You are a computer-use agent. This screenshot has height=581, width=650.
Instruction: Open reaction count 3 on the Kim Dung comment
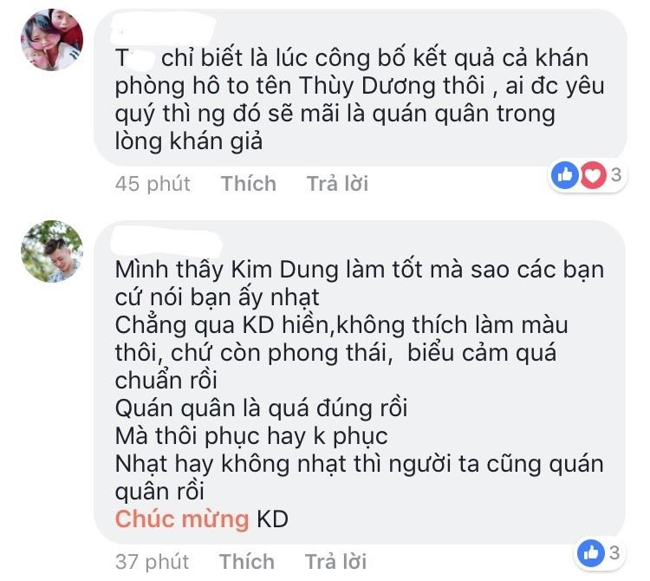click(614, 552)
